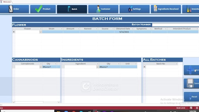Open Unit column header filter arrow
The height and width of the screenshot is (112, 199).
click(x=136, y=64)
